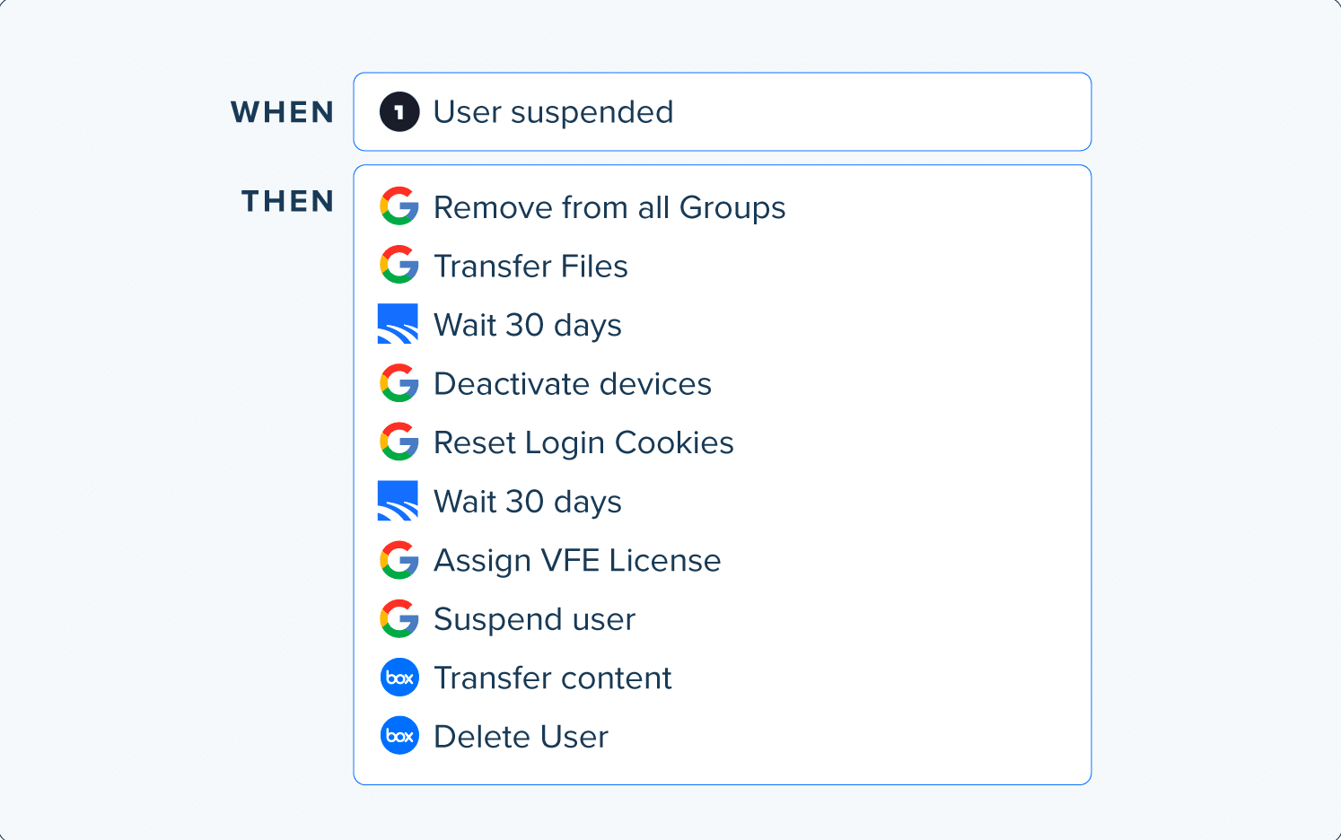This screenshot has height=840, width=1341.
Task: Click the Google icon beside Deactivate devices
Action: coord(399,383)
